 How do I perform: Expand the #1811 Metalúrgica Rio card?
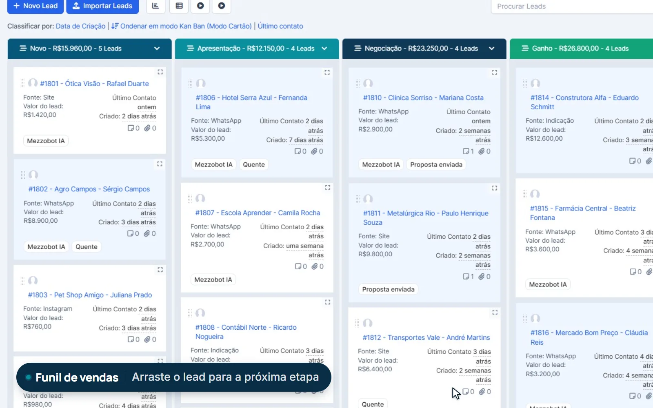click(x=494, y=188)
